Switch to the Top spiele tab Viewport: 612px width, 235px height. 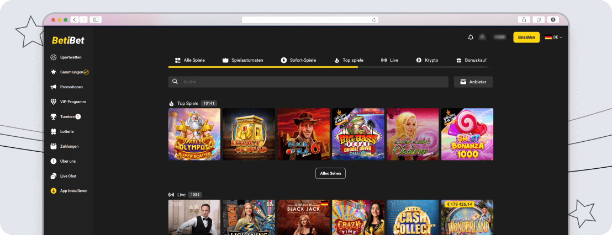[x=349, y=61]
